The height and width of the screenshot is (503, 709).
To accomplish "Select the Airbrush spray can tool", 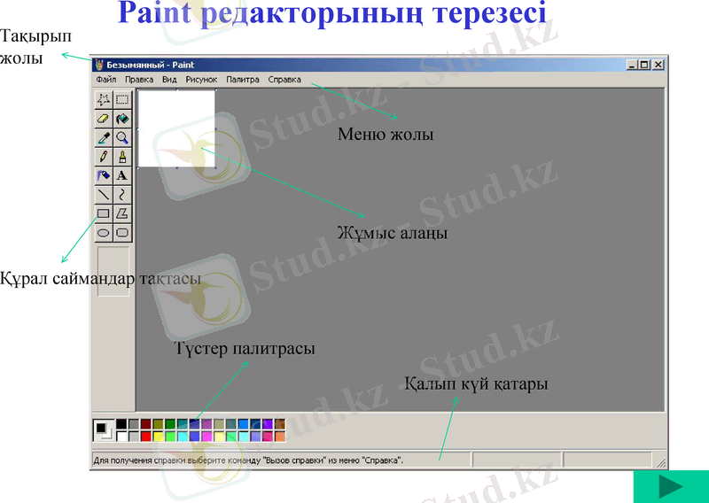I will [104, 175].
